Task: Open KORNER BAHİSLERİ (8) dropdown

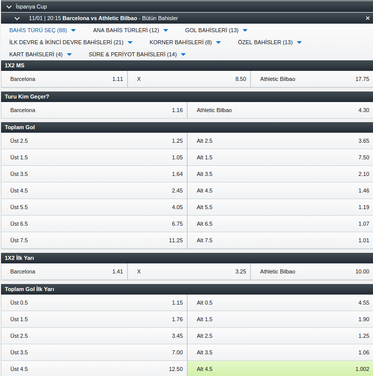Action: [x=185, y=42]
